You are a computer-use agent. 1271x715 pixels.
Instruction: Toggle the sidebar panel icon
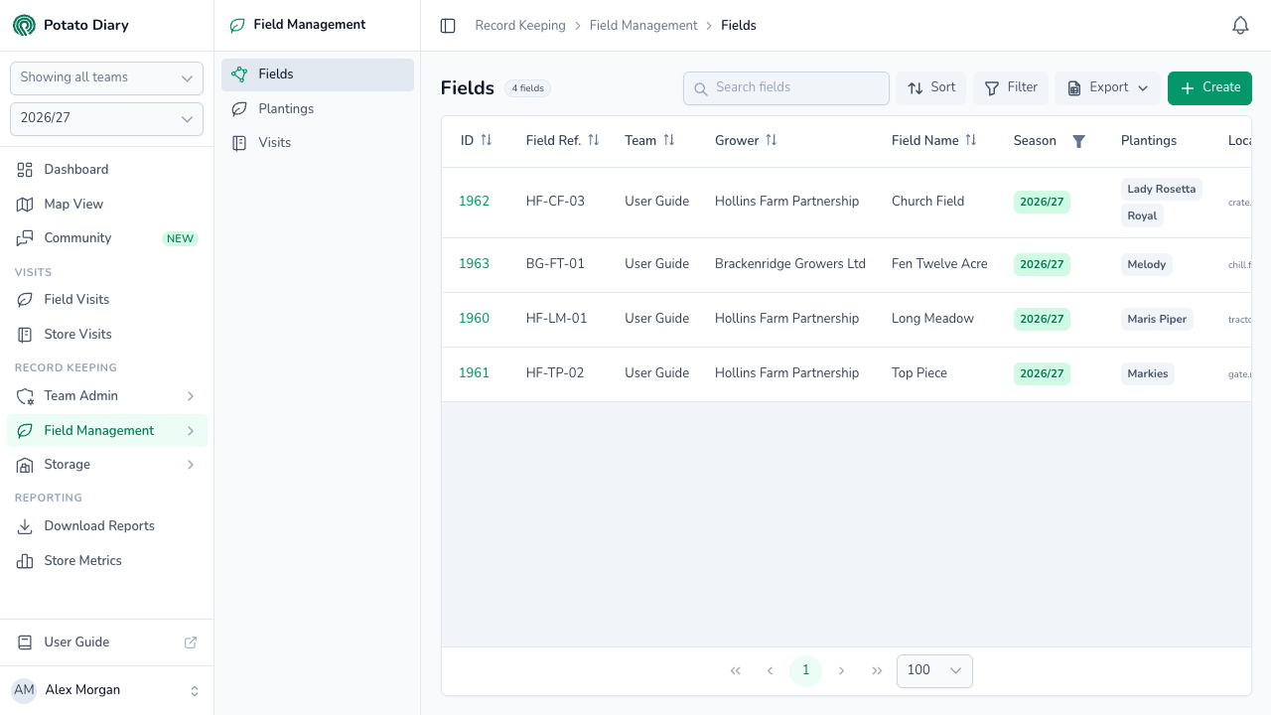coord(448,26)
